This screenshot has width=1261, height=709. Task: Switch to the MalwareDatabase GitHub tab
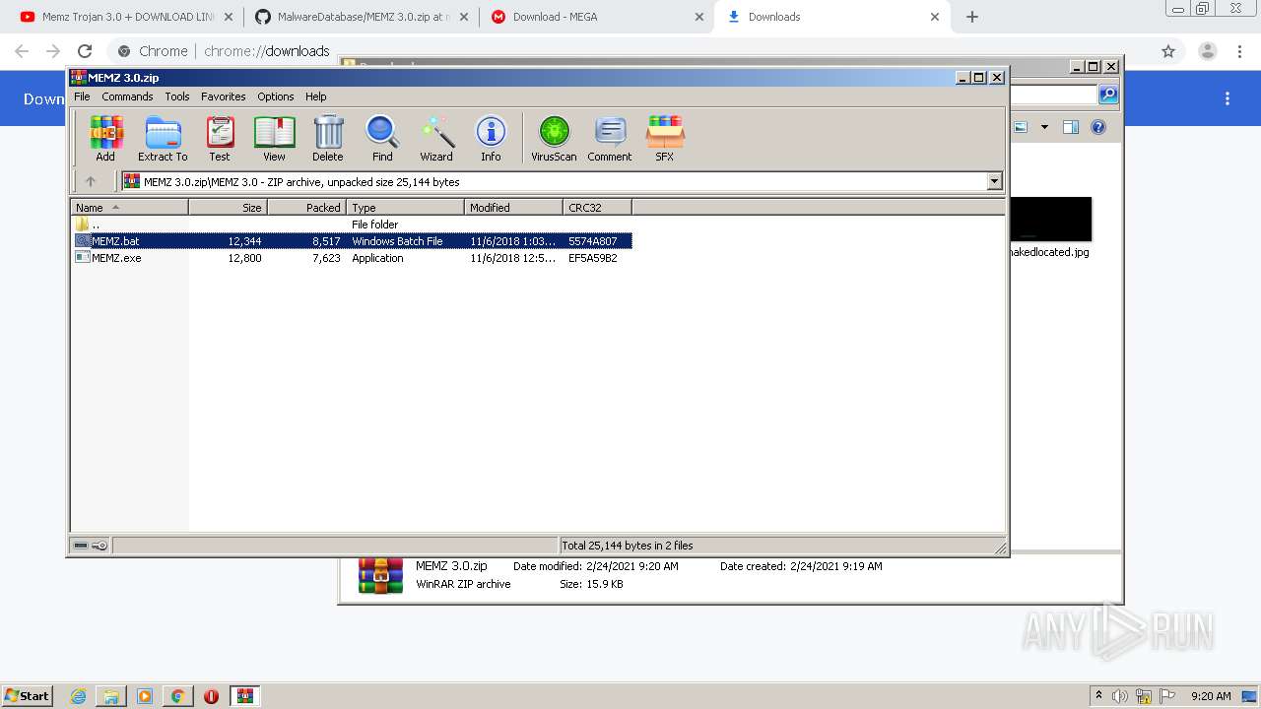[x=361, y=17]
